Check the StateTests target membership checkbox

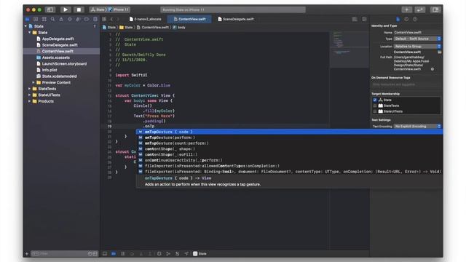click(x=375, y=106)
